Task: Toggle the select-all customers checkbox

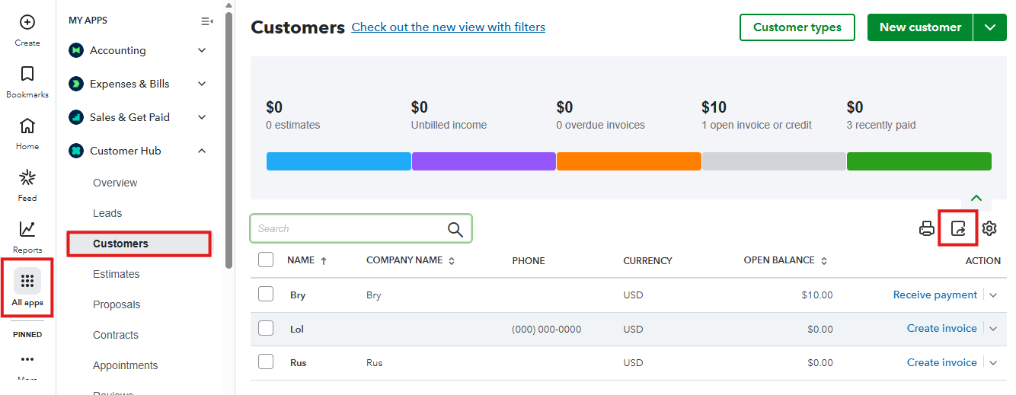Action: 266,260
